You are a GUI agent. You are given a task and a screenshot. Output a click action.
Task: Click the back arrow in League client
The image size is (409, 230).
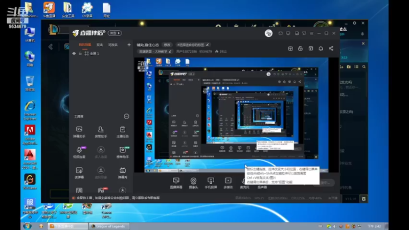[x=51, y=47]
